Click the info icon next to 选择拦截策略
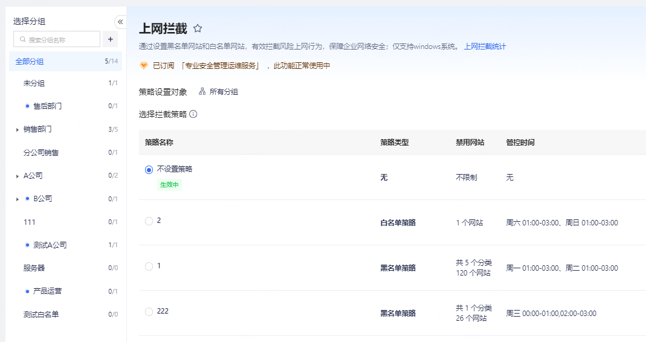Image resolution: width=646 pixels, height=342 pixels. tap(193, 114)
